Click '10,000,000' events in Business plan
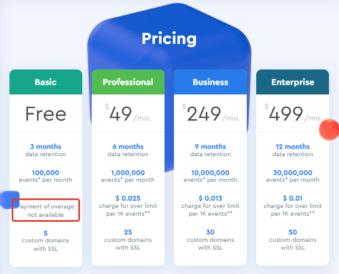Image resolution: width=339 pixels, height=274 pixels. (x=211, y=173)
